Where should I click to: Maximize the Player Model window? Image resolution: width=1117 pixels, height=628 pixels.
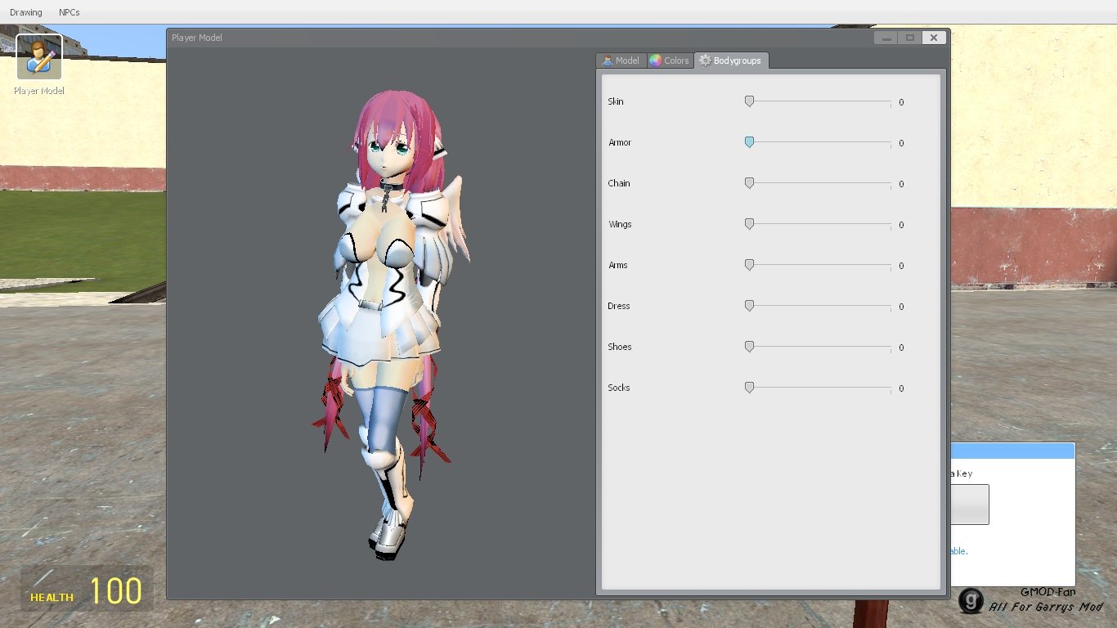coord(909,38)
